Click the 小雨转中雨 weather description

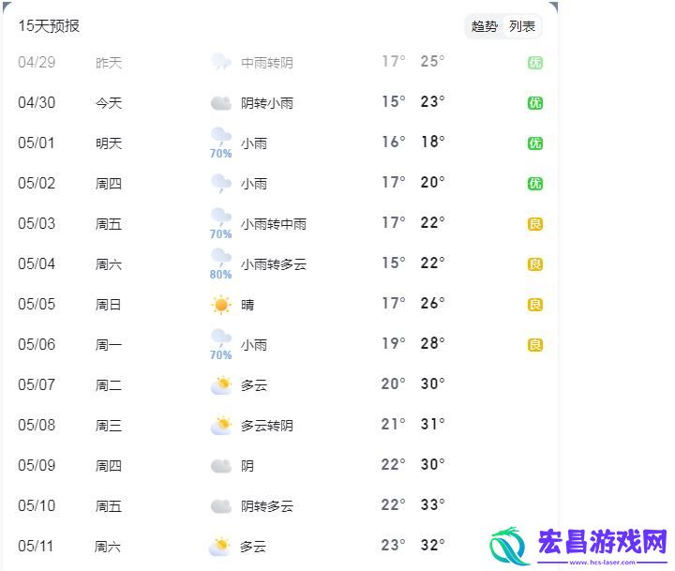pos(274,224)
